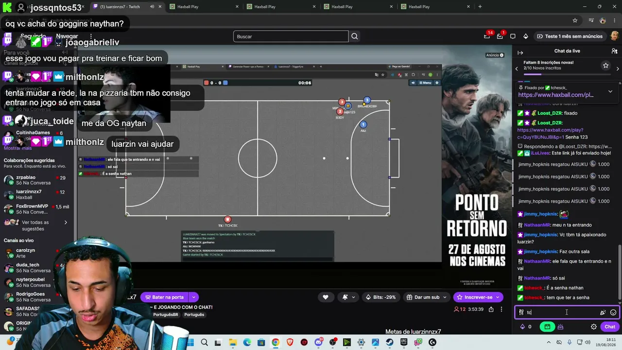Mute the luarzinnx7 Twitch tab audio
The width and height of the screenshot is (622, 350).
[x=152, y=7]
